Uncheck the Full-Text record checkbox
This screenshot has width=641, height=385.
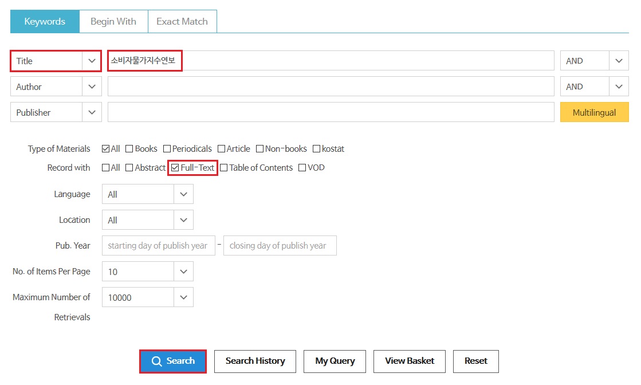point(175,168)
